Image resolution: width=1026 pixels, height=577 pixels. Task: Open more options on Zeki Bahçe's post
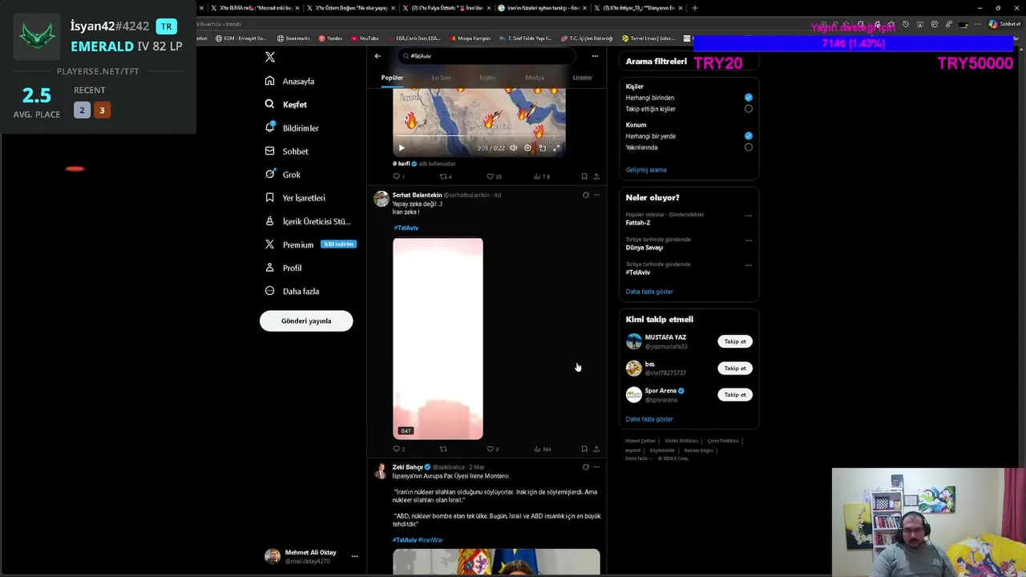tap(596, 466)
